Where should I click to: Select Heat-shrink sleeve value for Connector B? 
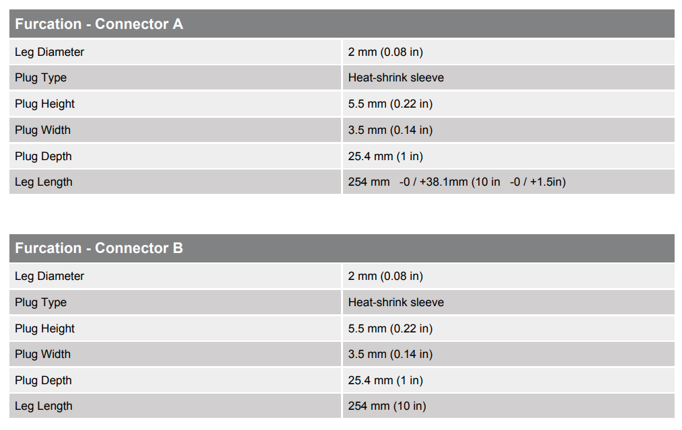point(396,302)
